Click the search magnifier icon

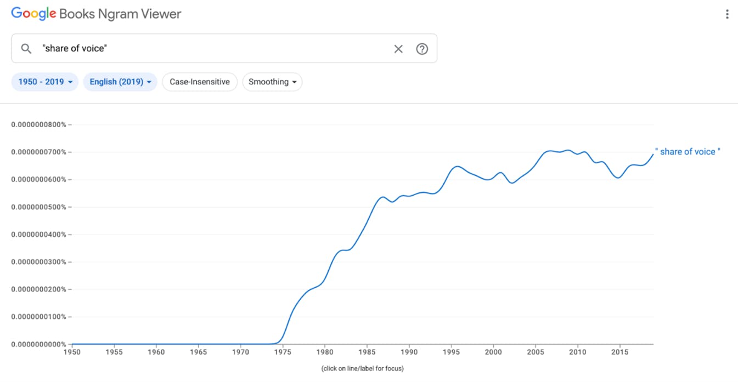point(26,49)
